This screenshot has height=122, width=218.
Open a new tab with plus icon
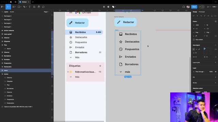33,2
